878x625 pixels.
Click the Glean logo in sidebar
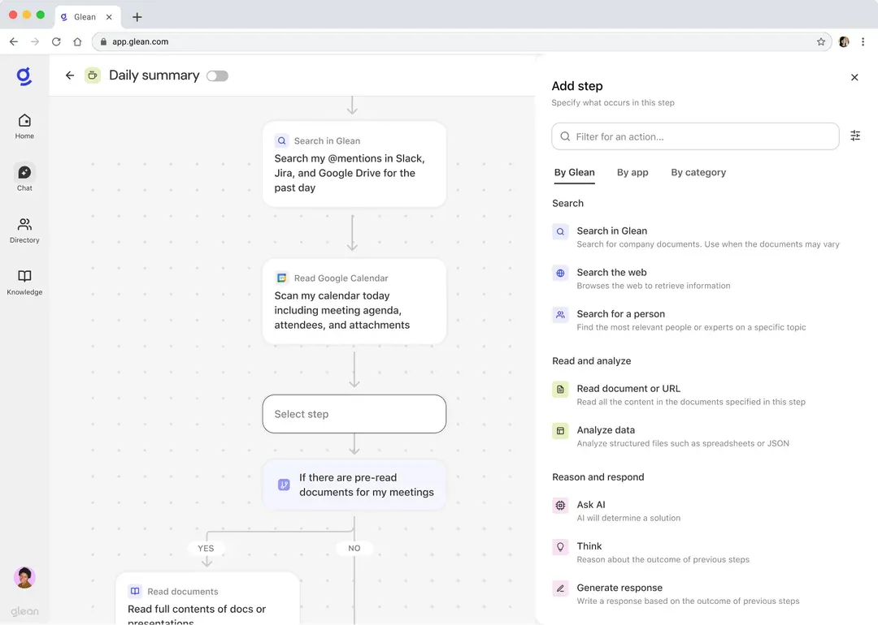click(x=24, y=76)
